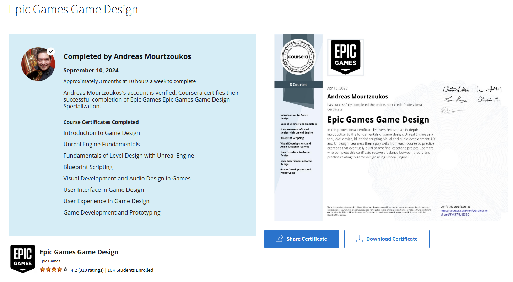Viewport: 513px width, 282px height.
Task: Open Andreas Mourtzoukos's profile photo
Action: coord(38,64)
